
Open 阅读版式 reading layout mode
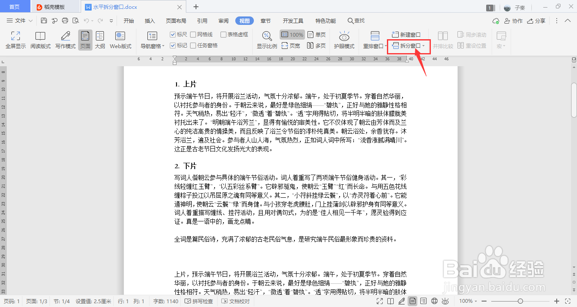click(40, 40)
